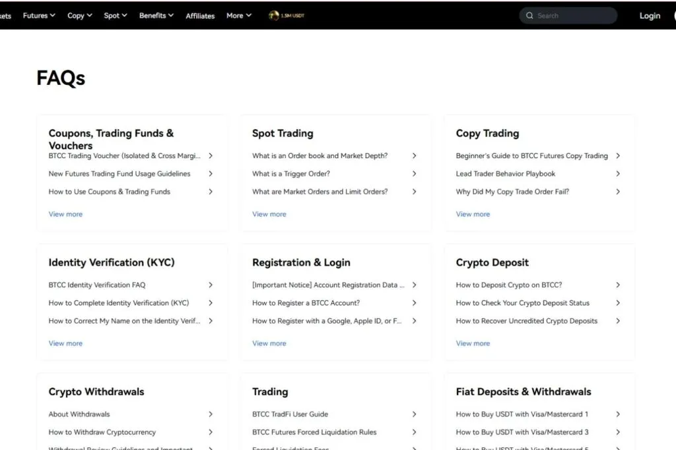Screen dimensions: 676x450
Task: Click arrow beside What is a Trigger Order
Action: 415,174
